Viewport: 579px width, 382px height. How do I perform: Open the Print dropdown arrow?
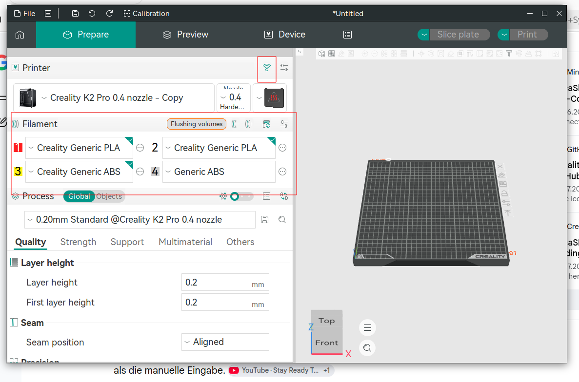504,35
